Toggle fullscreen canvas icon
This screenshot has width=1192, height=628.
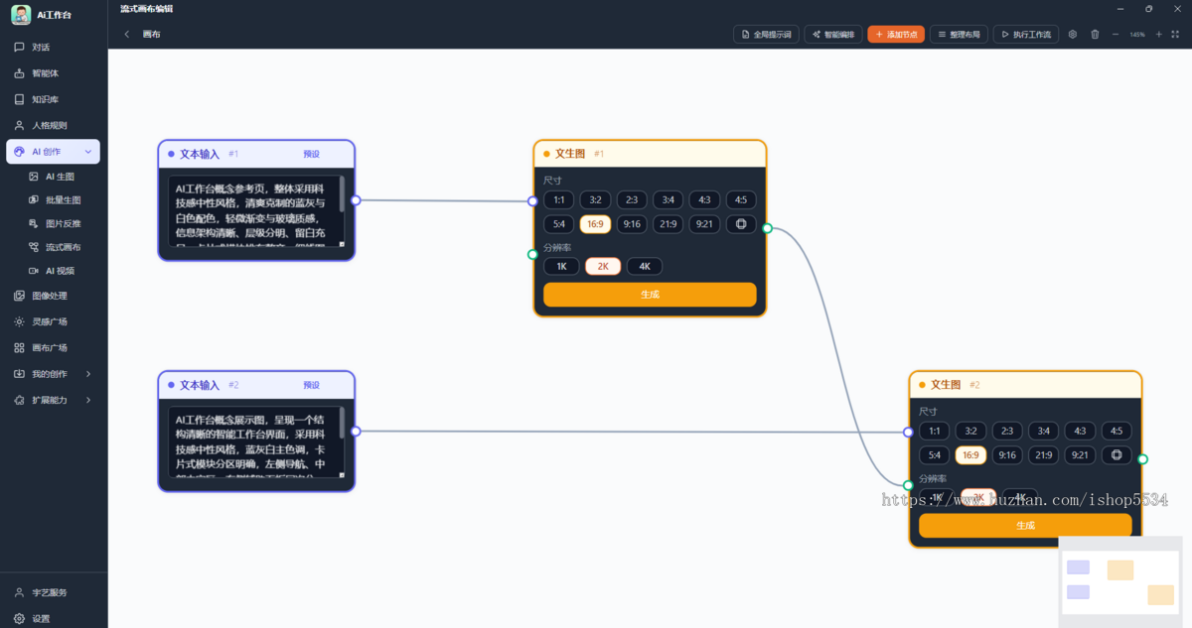click(x=1176, y=34)
